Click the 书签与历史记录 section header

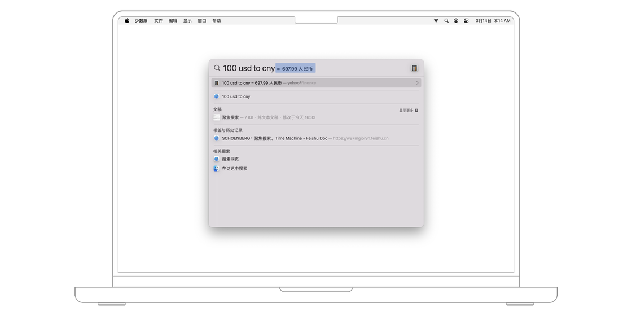click(x=228, y=130)
